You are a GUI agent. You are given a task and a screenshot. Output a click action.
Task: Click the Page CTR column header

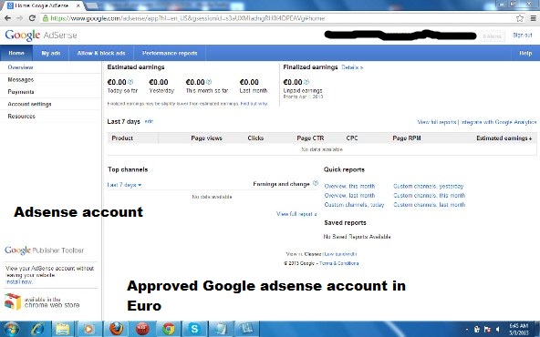click(310, 138)
